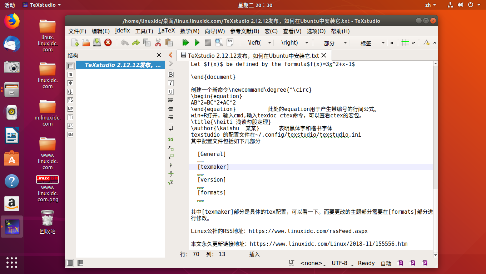Toggle side panel visibility in status bar
The width and height of the screenshot is (486, 274).
(70, 263)
